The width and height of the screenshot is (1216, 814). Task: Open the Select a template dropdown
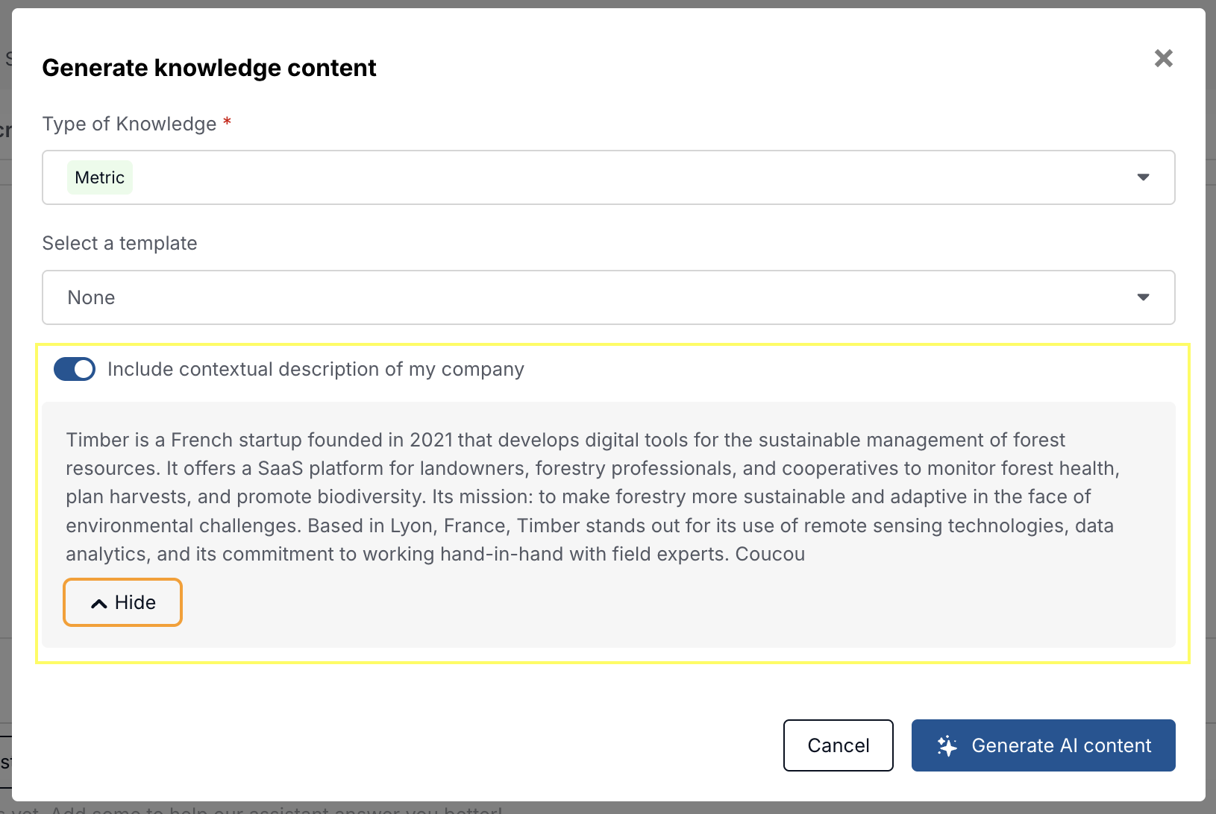point(608,297)
